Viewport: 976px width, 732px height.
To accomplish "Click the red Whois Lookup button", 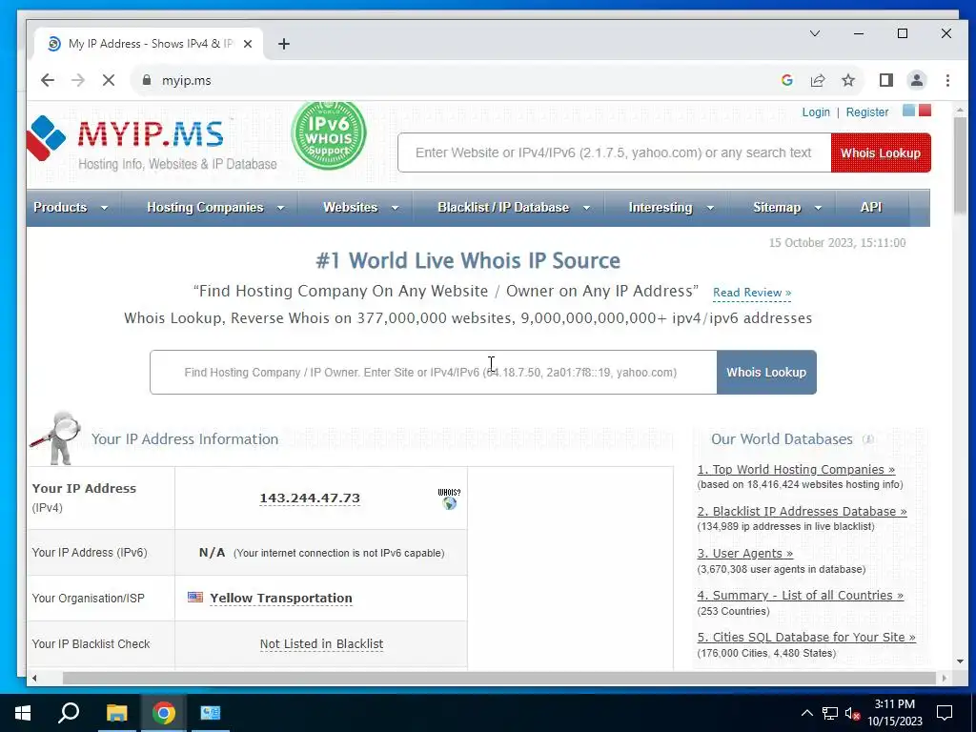I will (881, 152).
